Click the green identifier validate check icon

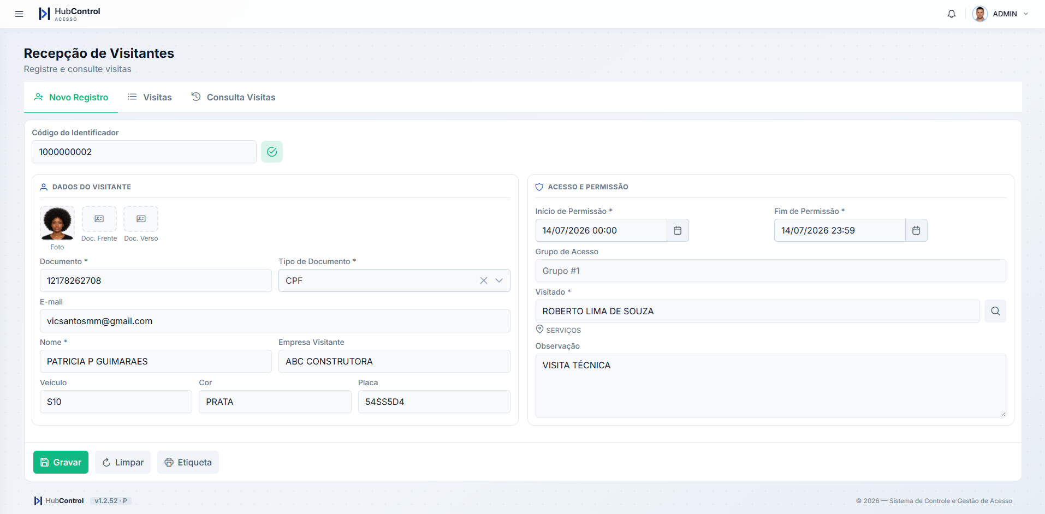click(x=272, y=152)
